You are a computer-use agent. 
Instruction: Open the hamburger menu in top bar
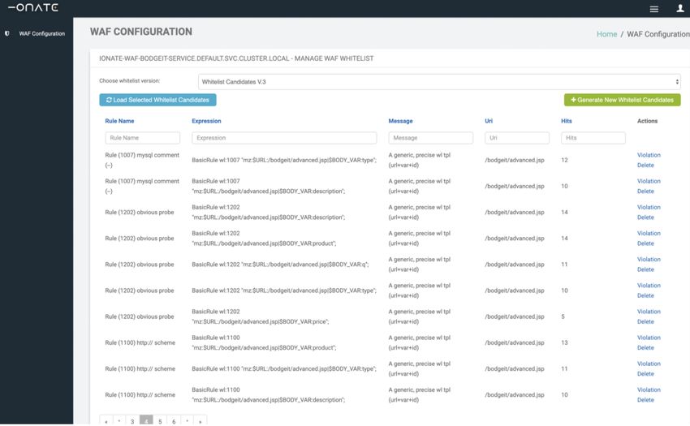[x=654, y=9]
